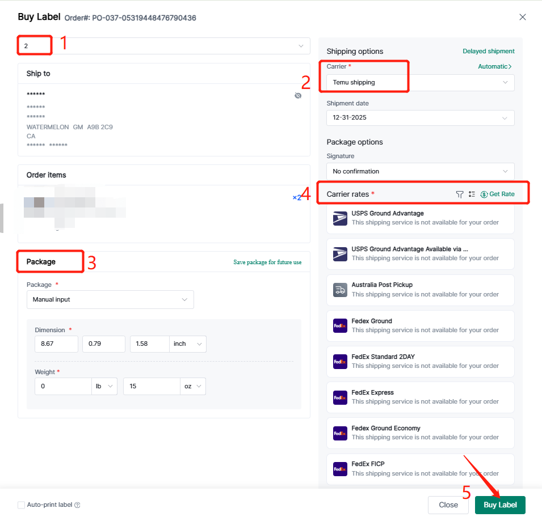Expand the Signature confirmation dropdown
The image size is (542, 517).
click(x=420, y=171)
